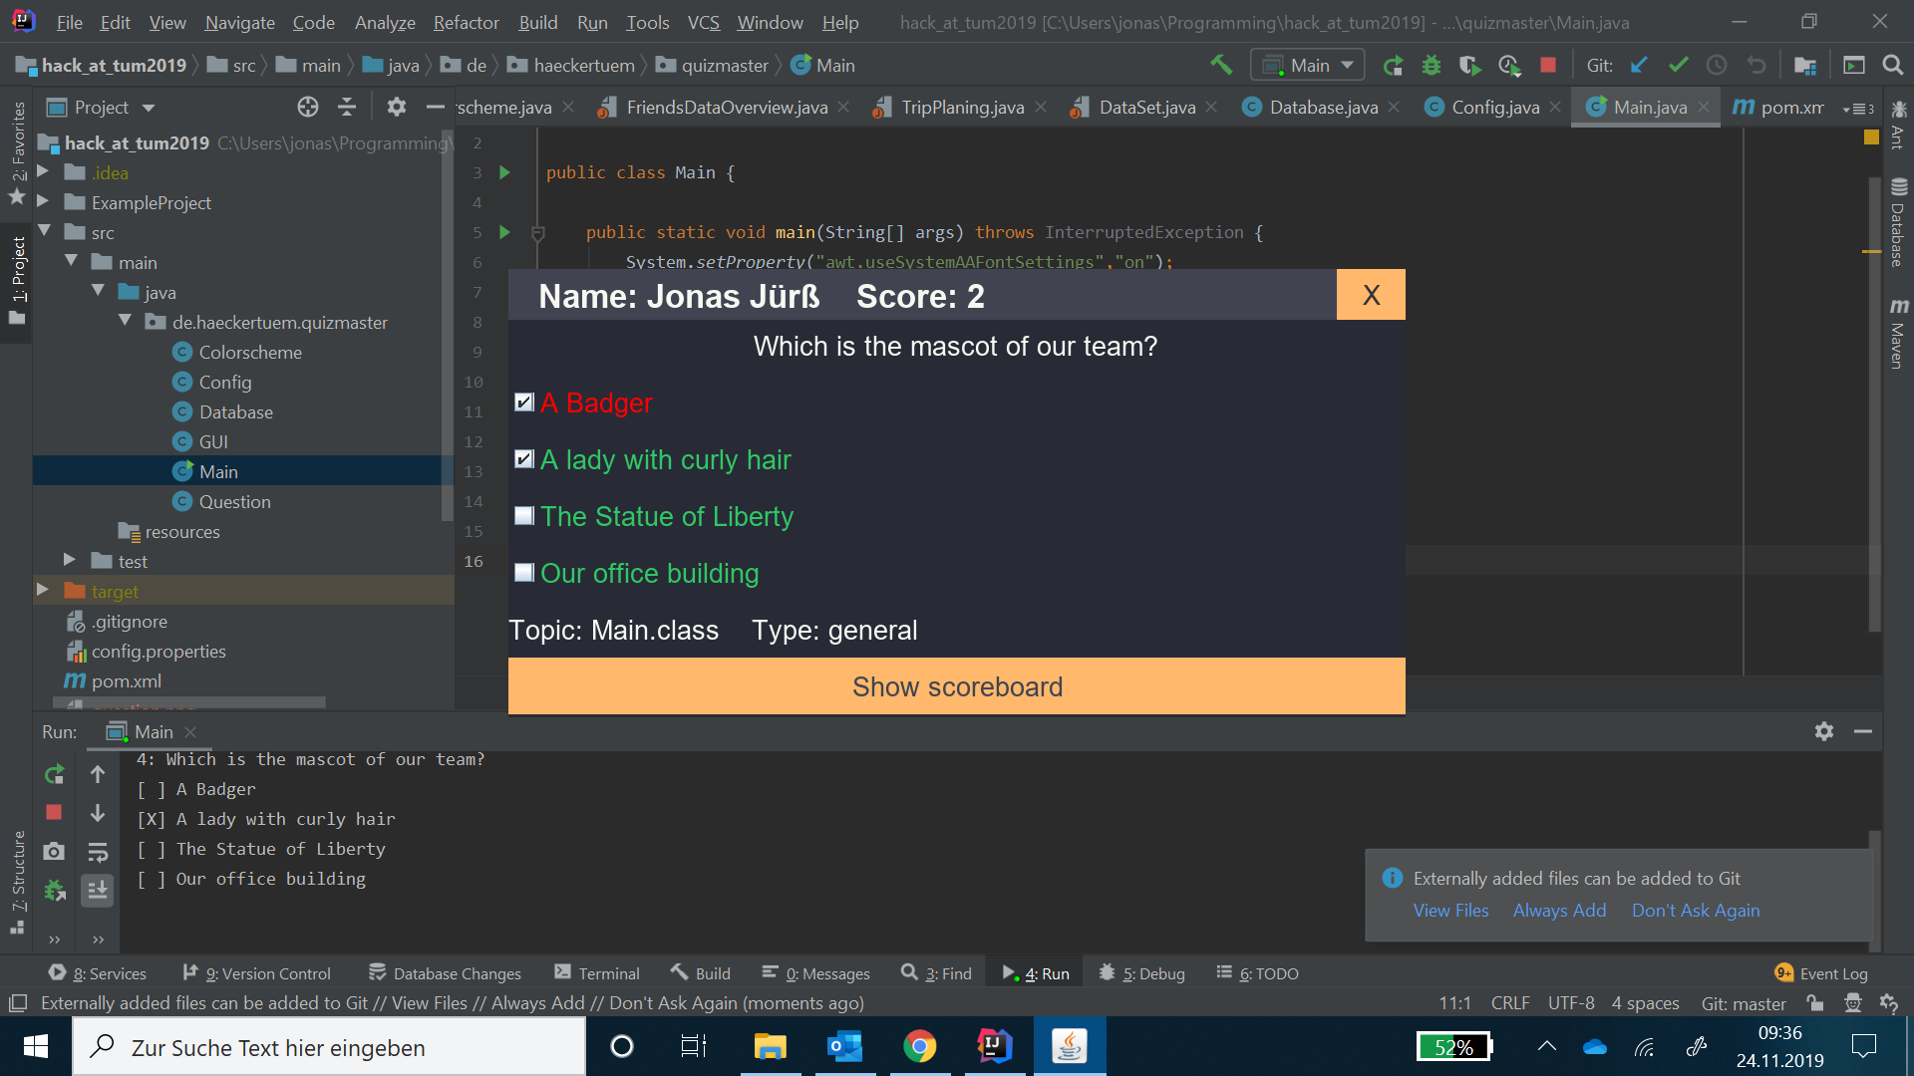Open Run panel settings gear

[x=1824, y=731]
